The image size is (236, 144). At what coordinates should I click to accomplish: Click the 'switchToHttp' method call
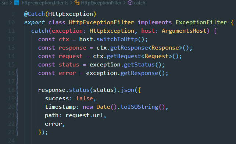pos(117,39)
